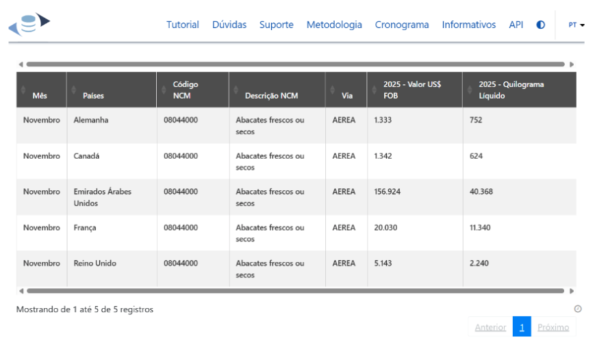Sort table by Mês column
Viewport: 595px width, 343px height.
[x=40, y=96]
